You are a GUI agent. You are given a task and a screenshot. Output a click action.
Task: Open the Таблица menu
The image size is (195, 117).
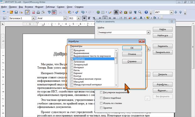point(50,7)
